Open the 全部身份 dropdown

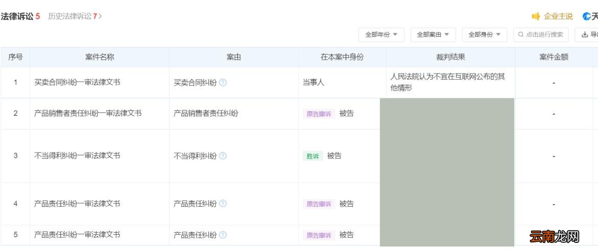pos(484,35)
